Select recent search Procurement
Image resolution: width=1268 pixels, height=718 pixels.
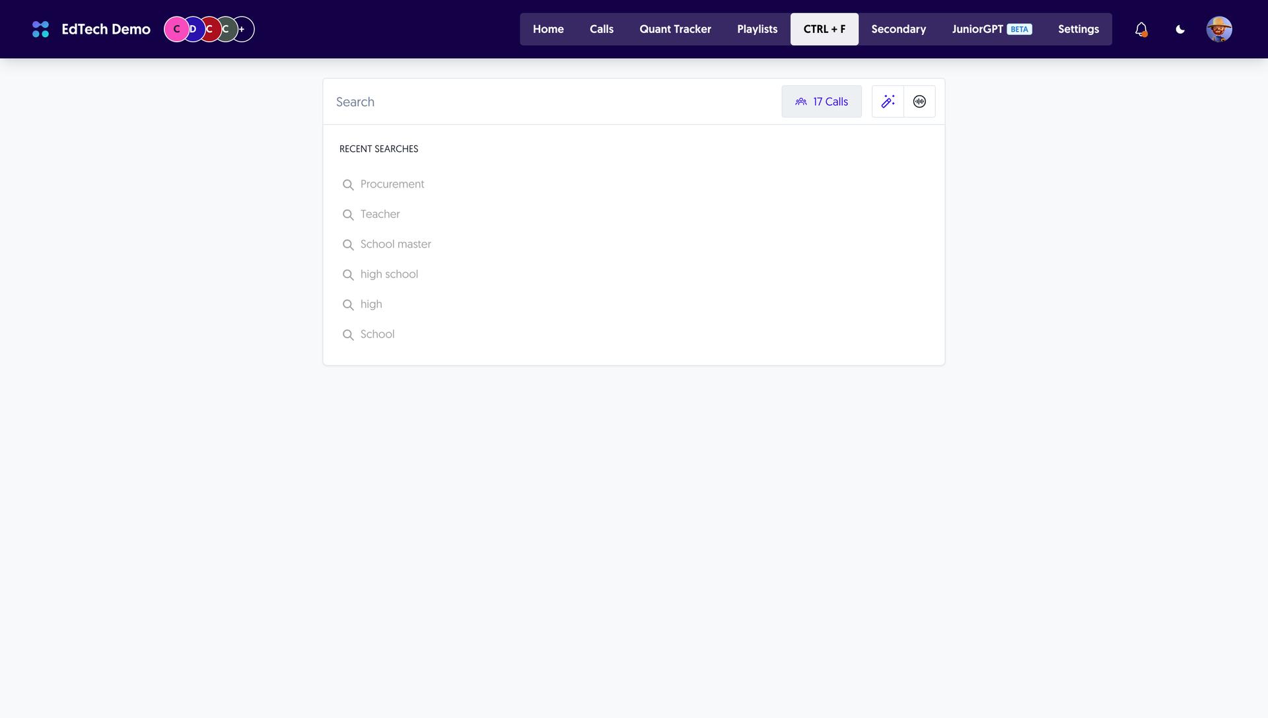pyautogui.click(x=392, y=184)
